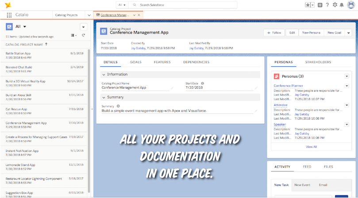
Task: Click the Global Actions plus icon
Action: [x=320, y=5]
